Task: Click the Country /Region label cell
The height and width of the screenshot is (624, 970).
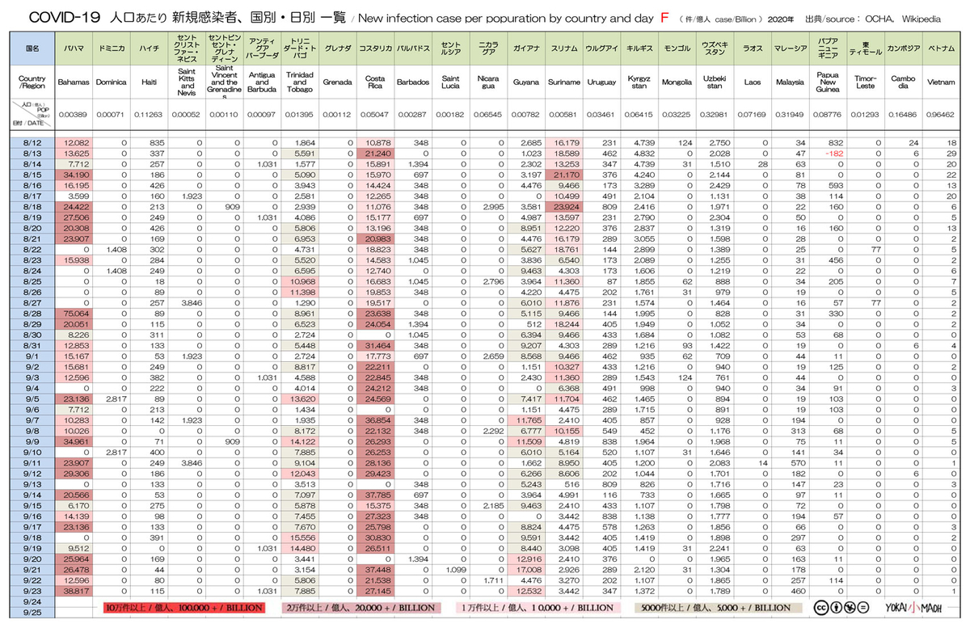Action: [32, 82]
